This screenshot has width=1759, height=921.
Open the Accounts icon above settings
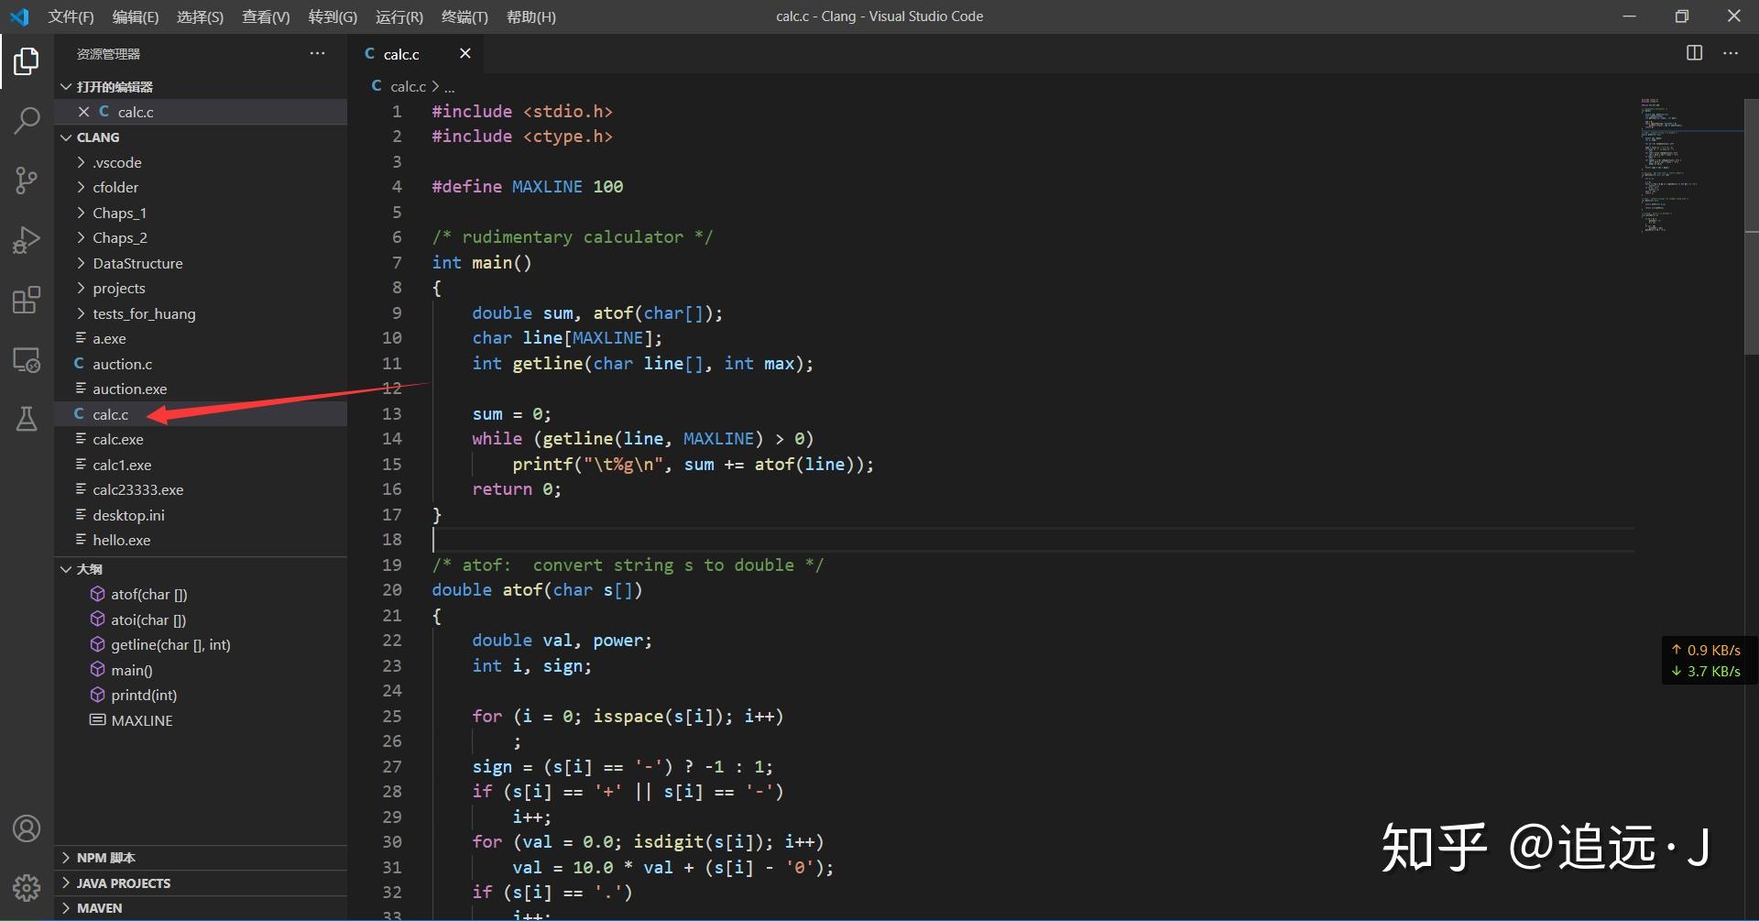pos(27,828)
